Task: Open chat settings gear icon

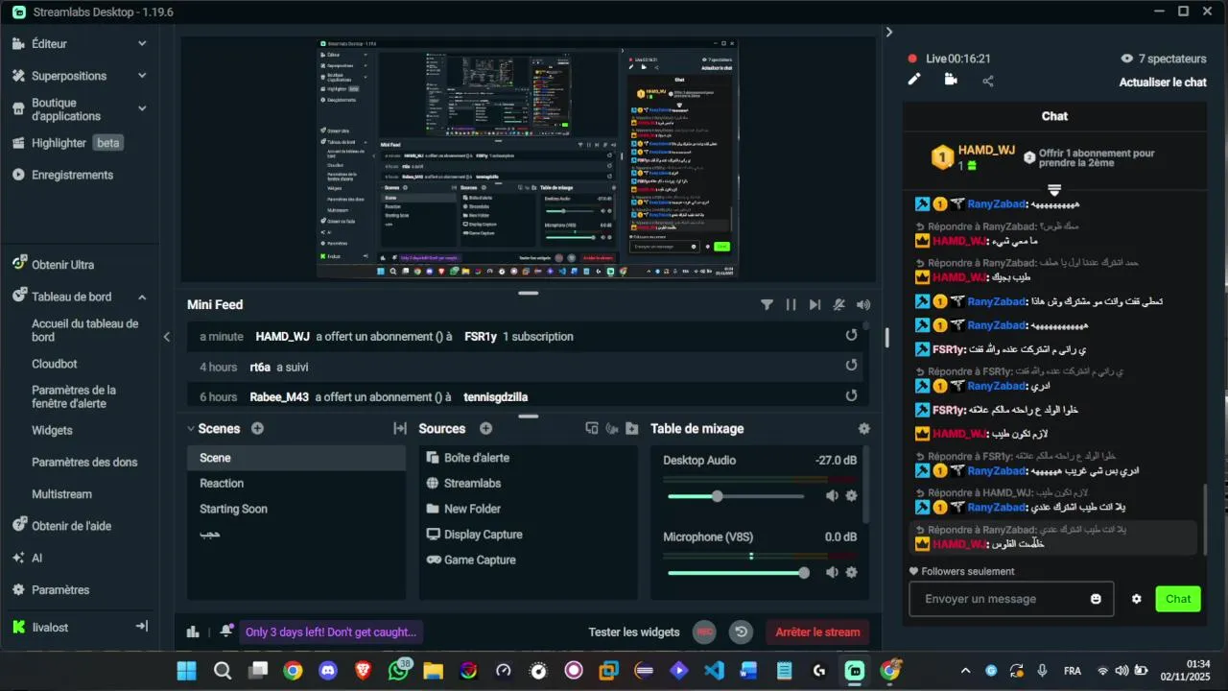Action: [x=1137, y=599]
